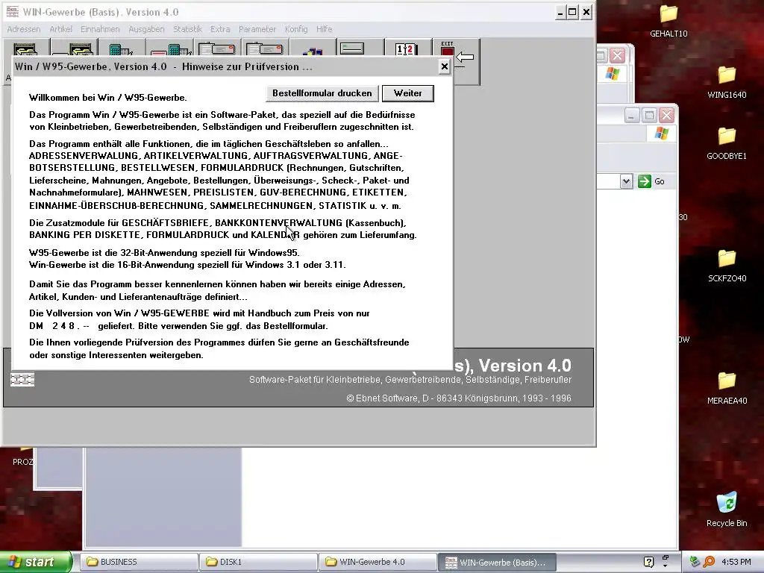Open the Extra menu
764x573 pixels.
click(x=220, y=29)
